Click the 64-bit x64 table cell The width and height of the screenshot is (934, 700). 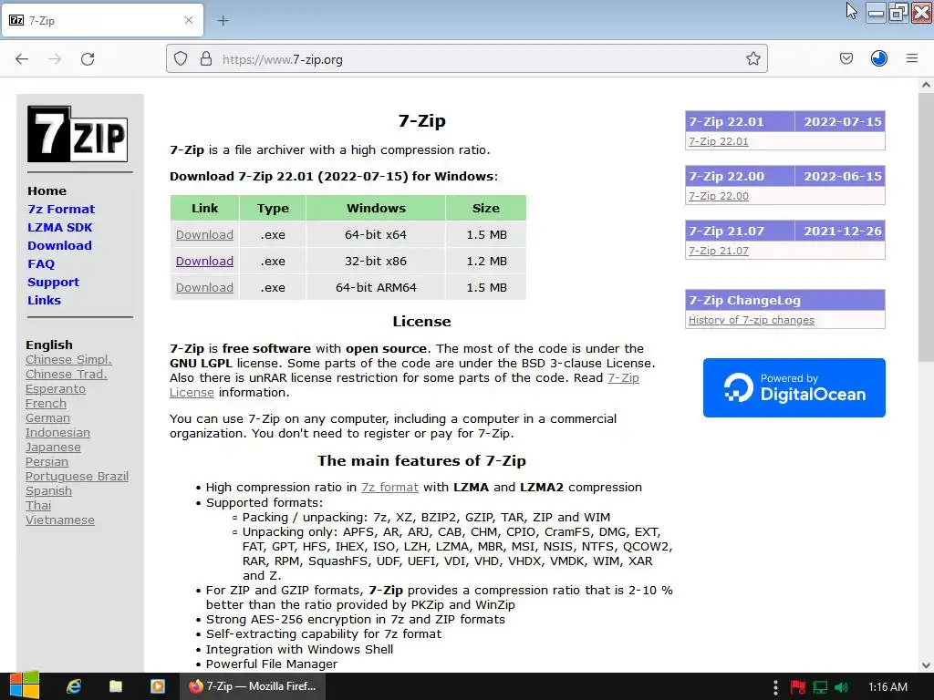376,234
